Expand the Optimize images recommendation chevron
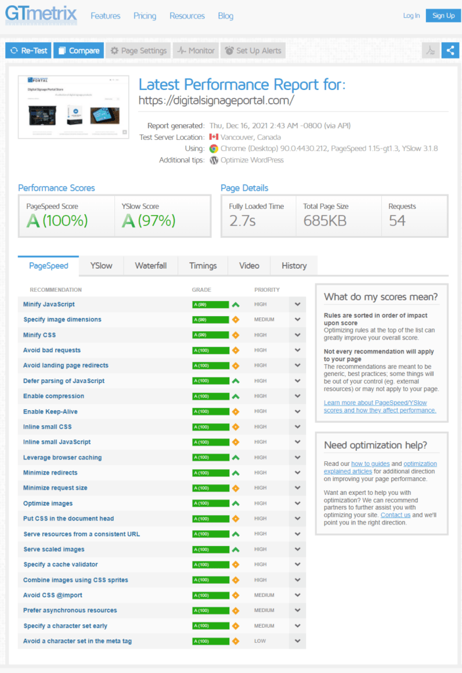The image size is (462, 673). (298, 503)
